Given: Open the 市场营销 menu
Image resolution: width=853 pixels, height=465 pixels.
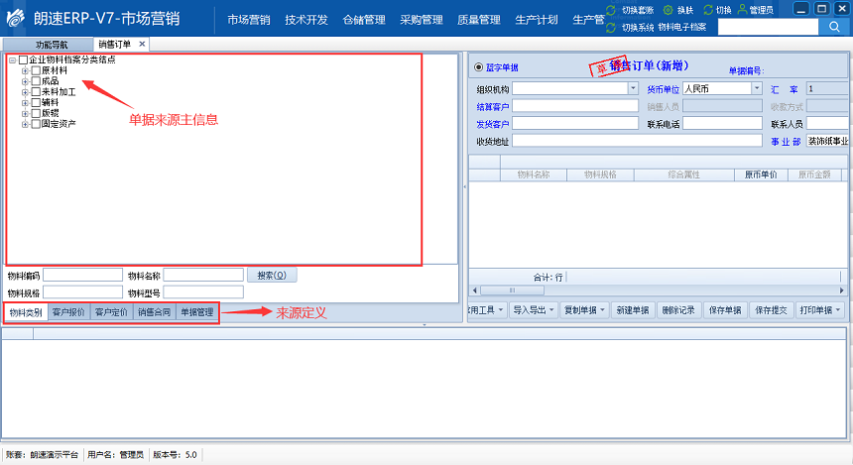Looking at the screenshot, I should pyautogui.click(x=248, y=20).
